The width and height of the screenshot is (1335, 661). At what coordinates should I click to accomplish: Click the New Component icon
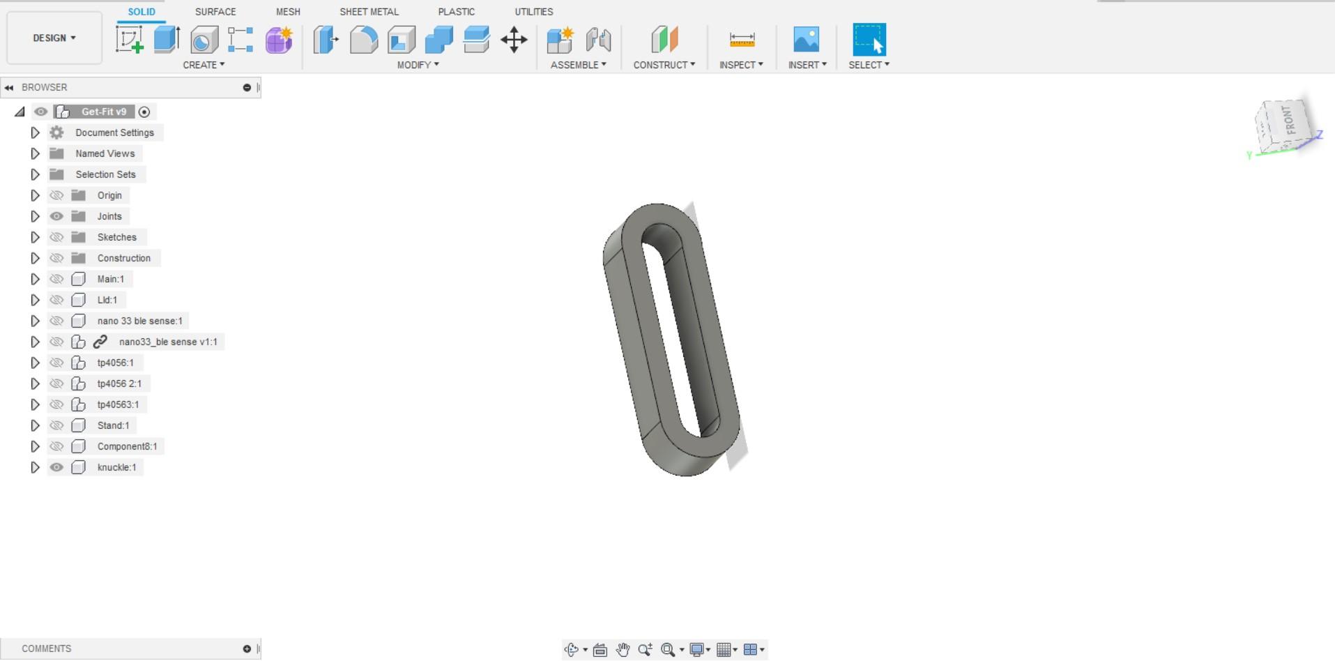[x=560, y=39]
